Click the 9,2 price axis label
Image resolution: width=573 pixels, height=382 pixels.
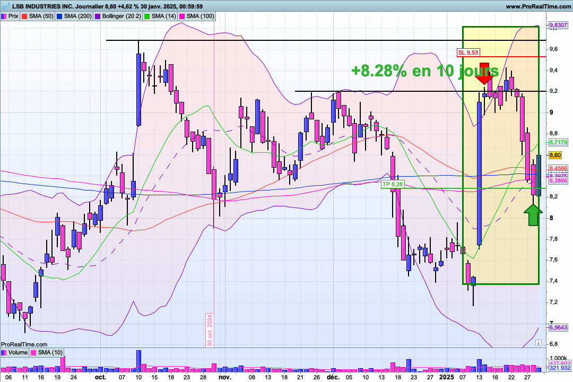click(x=553, y=91)
